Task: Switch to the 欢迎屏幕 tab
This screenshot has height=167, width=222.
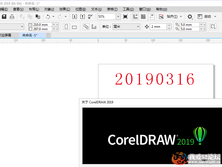Action: pos(9,35)
